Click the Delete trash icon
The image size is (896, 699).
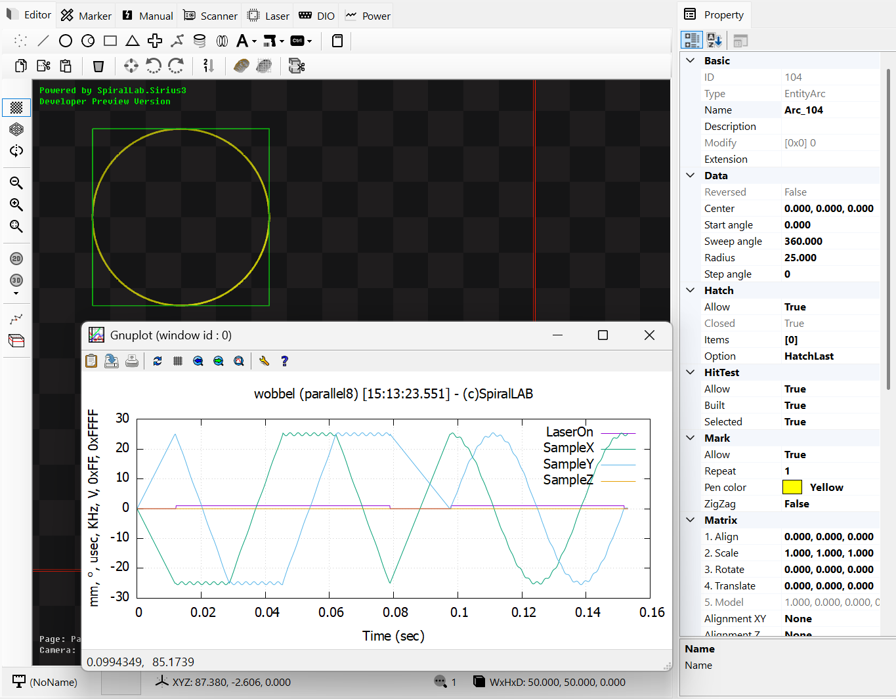98,66
